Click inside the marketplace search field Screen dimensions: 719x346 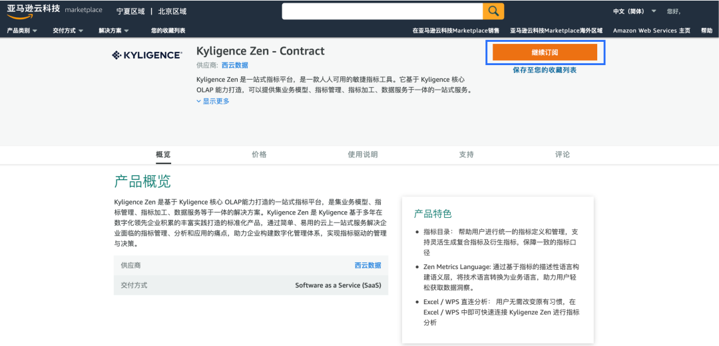[x=382, y=11]
